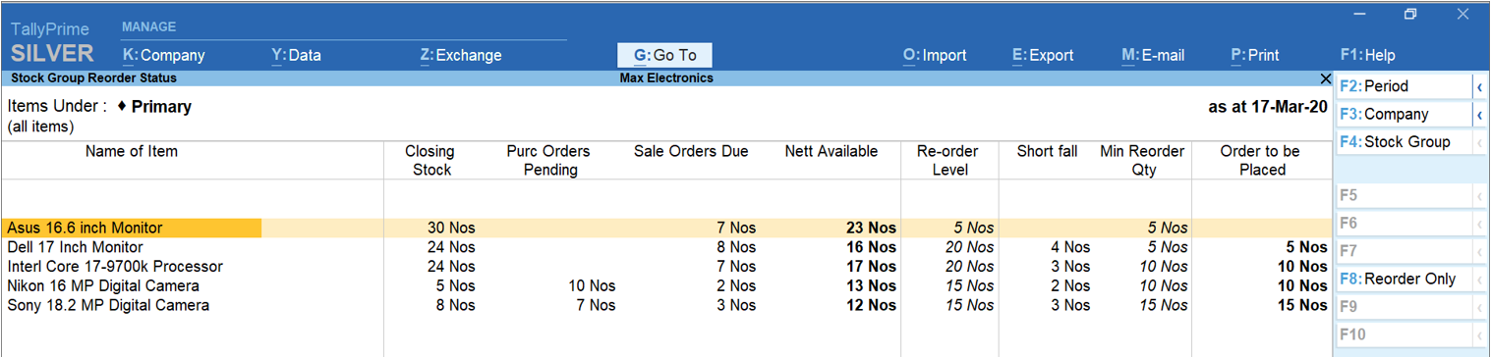The height and width of the screenshot is (357, 1491).
Task: Click the F2: Period button
Action: (1404, 86)
